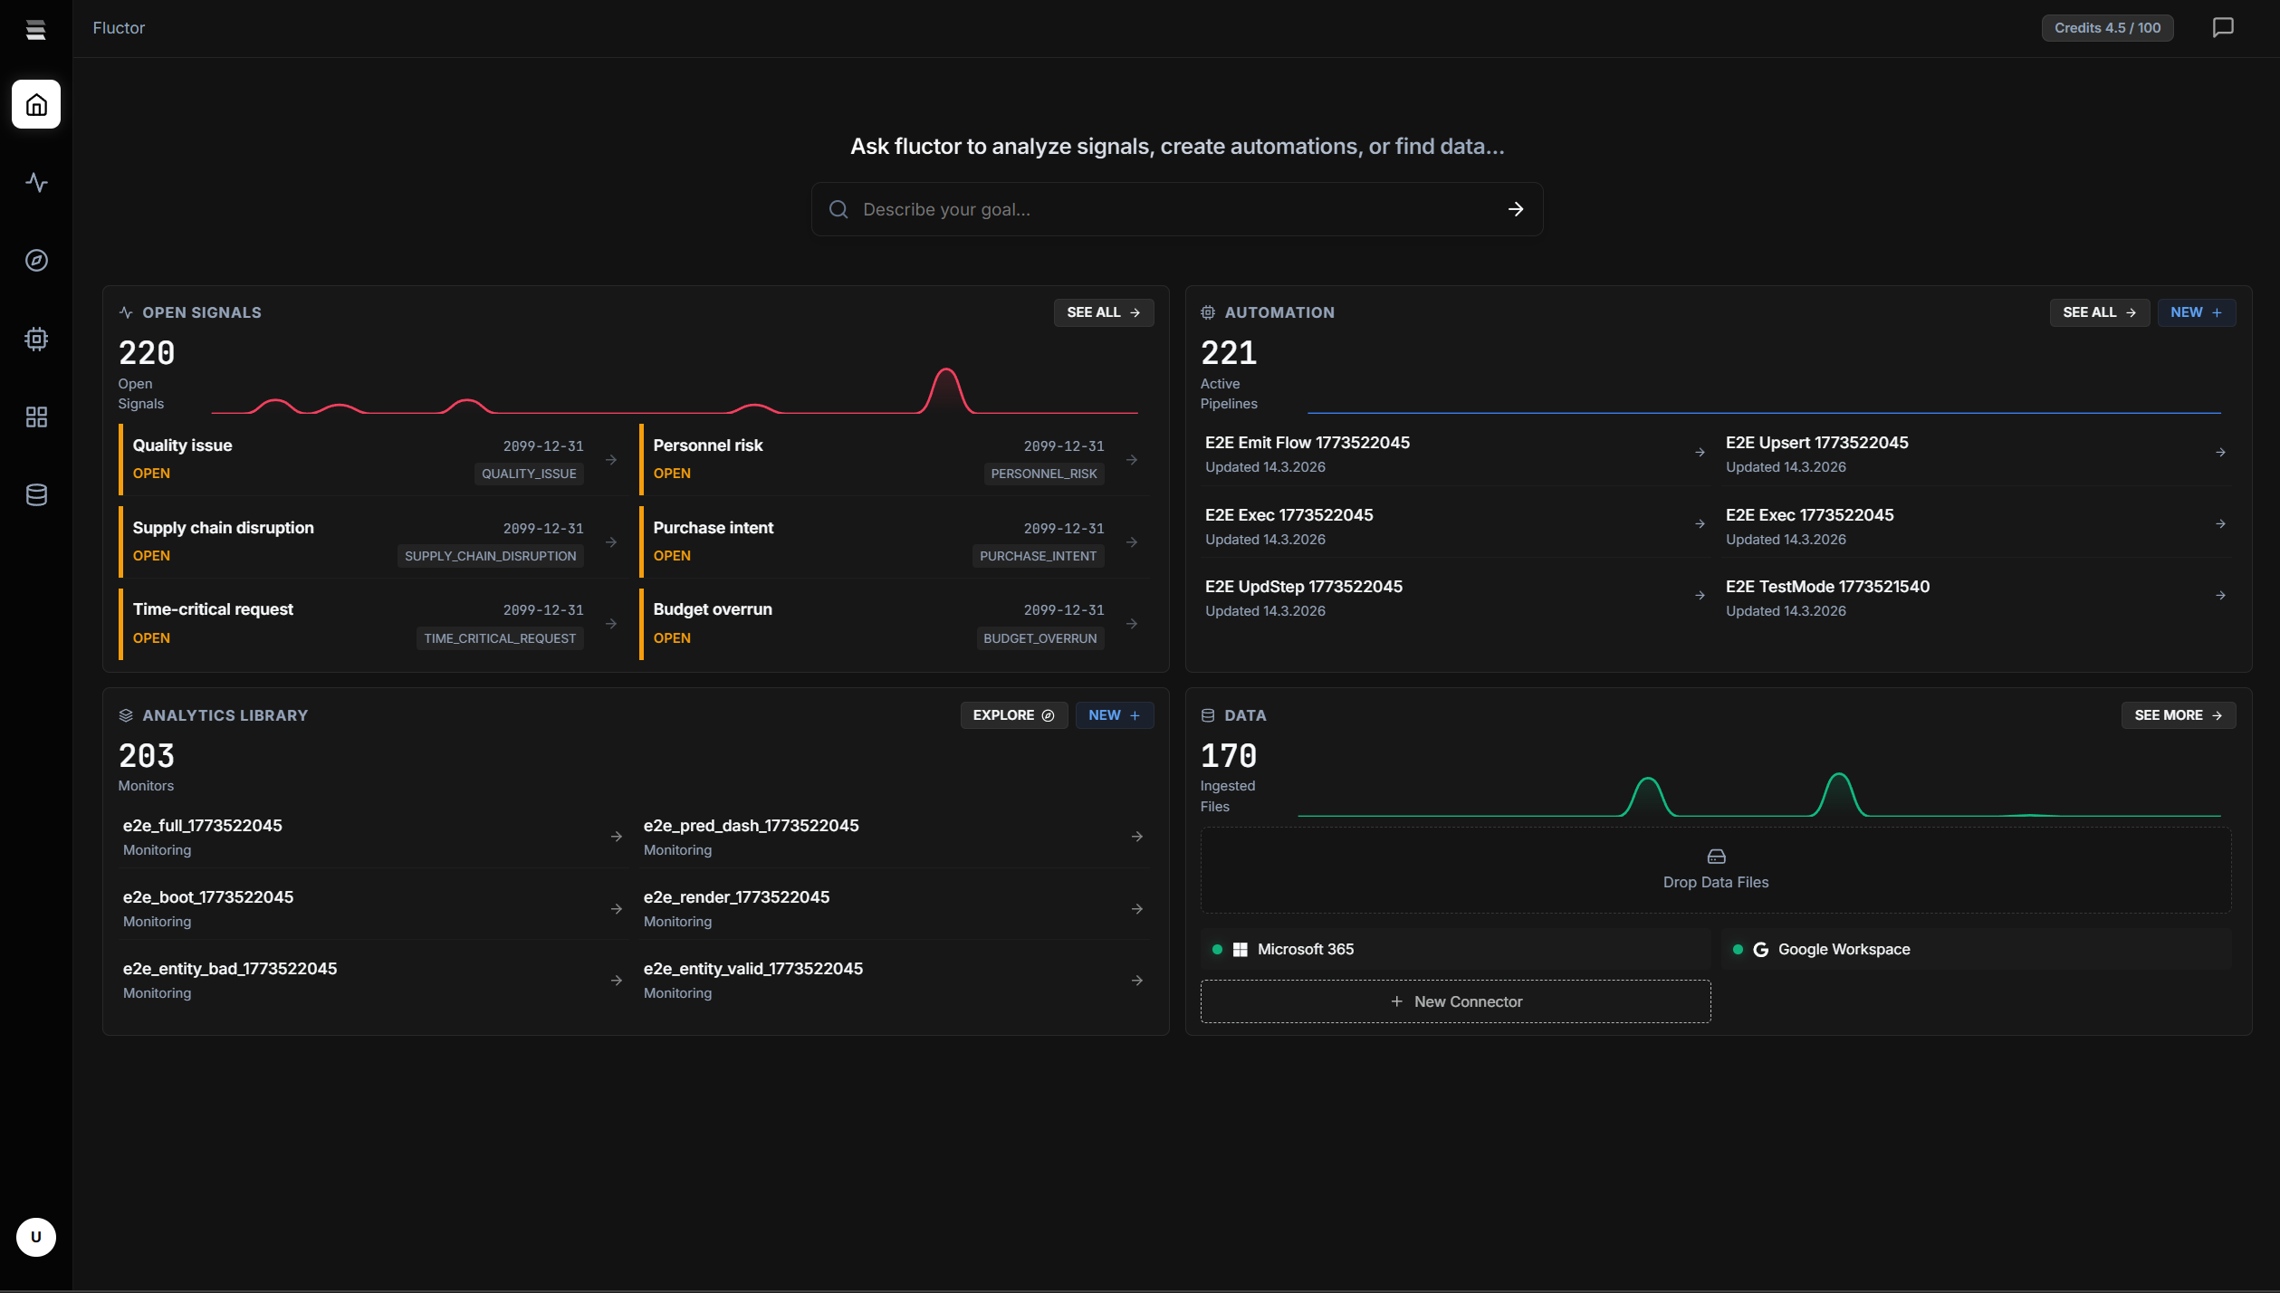This screenshot has width=2280, height=1293.
Task: Click the arrow on the Purchase intent signal
Action: 1132,542
